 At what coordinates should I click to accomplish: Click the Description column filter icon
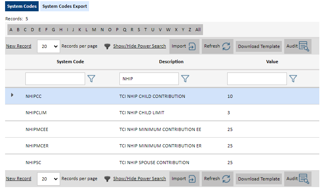(x=185, y=79)
